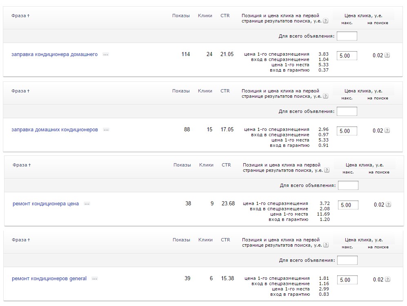This screenshot has width=407, height=306.
Task: Click the question mark beside 0.02 for "ремонт кондиционера цена"
Action: (388, 205)
